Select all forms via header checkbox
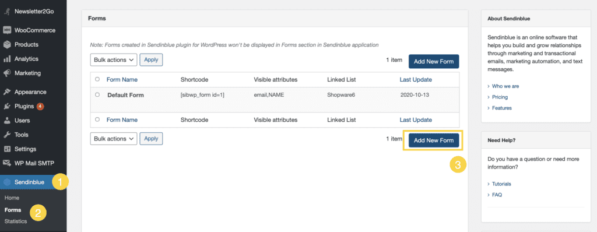597x232 pixels. [x=97, y=79]
